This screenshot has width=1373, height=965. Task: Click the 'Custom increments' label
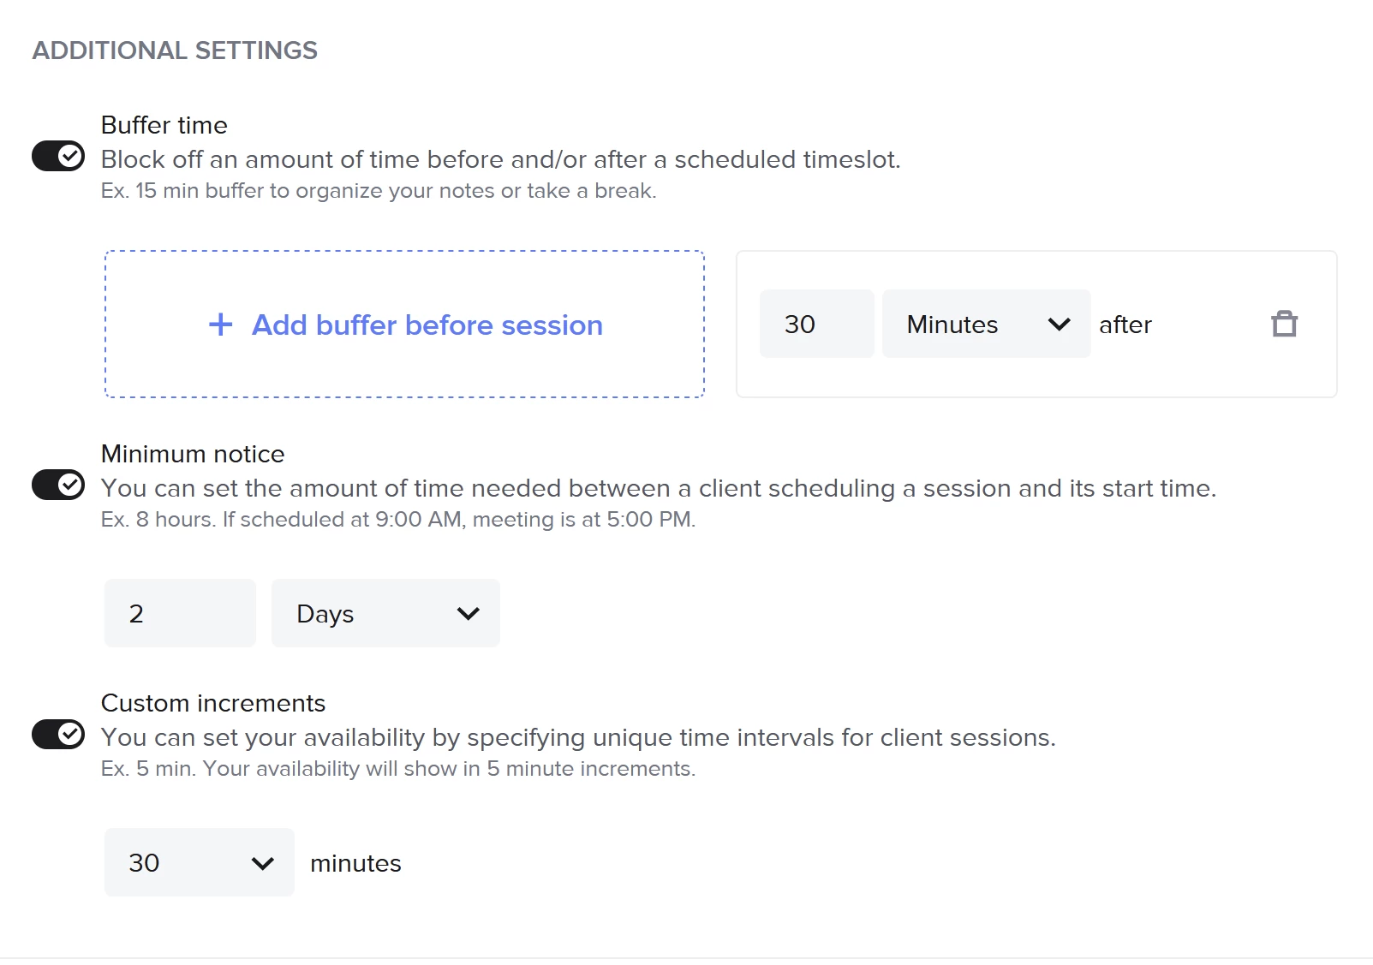point(213,703)
